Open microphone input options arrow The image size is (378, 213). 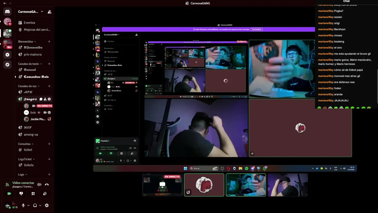(28, 205)
